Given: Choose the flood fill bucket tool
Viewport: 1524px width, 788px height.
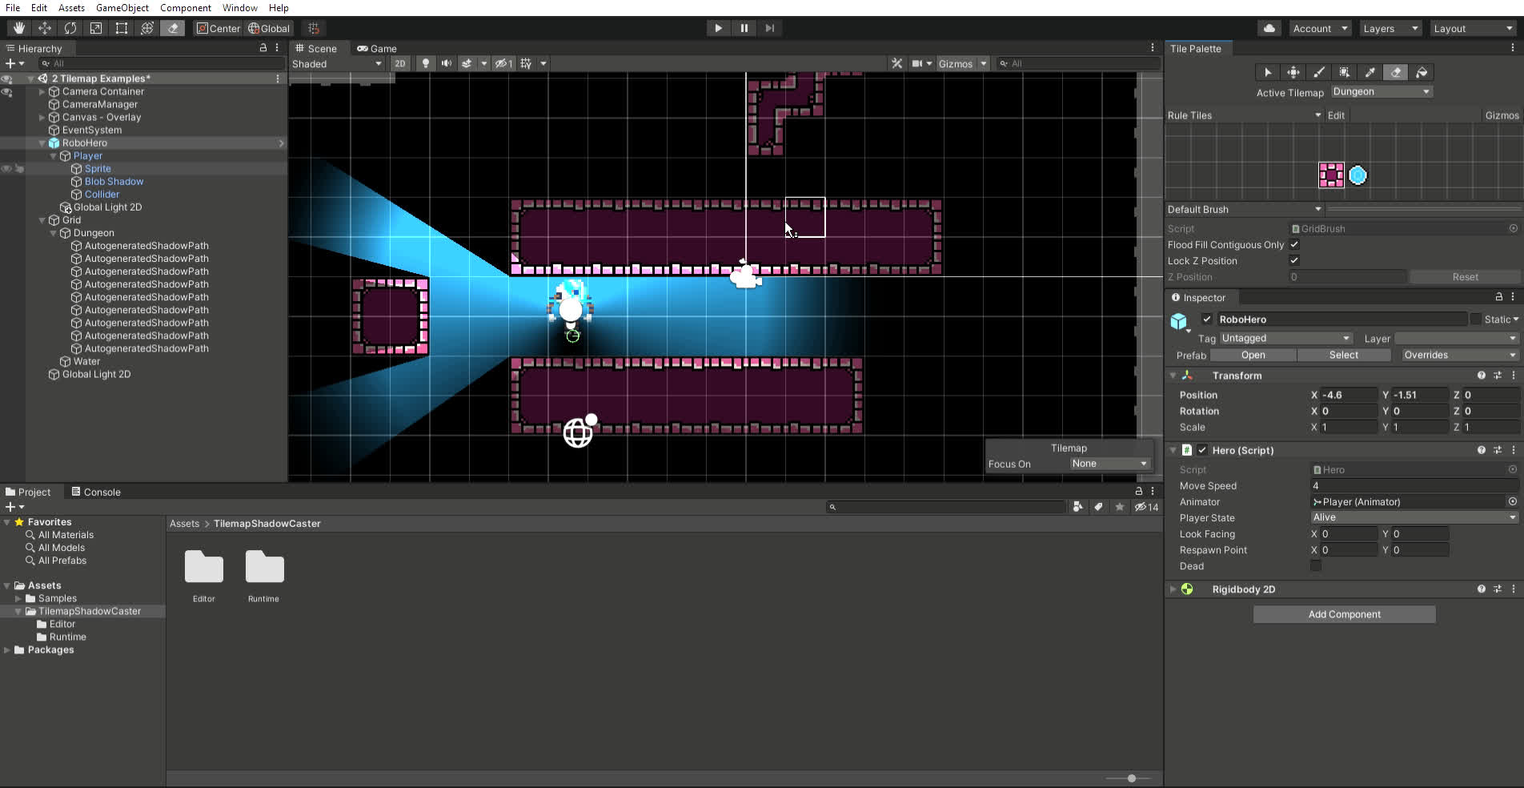Looking at the screenshot, I should 1422,72.
